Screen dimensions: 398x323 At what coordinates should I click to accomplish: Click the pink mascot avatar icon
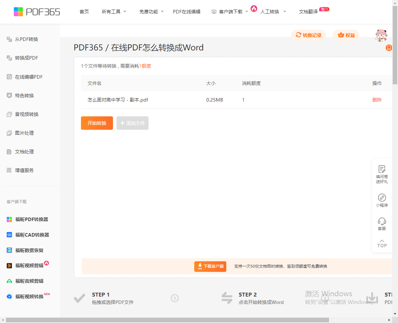381,35
